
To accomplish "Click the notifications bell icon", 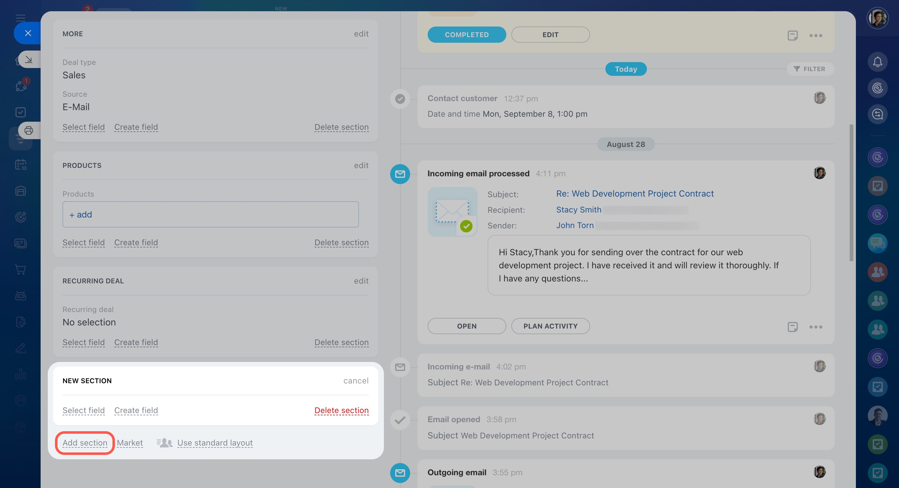I will [877, 62].
